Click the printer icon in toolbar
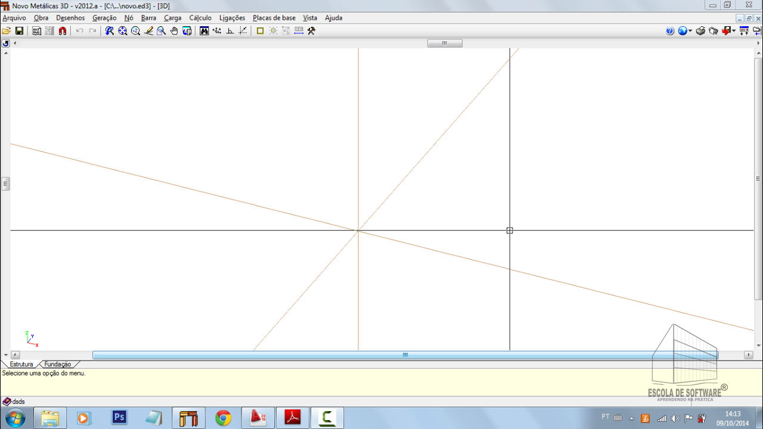This screenshot has height=429, width=763. 701,31
